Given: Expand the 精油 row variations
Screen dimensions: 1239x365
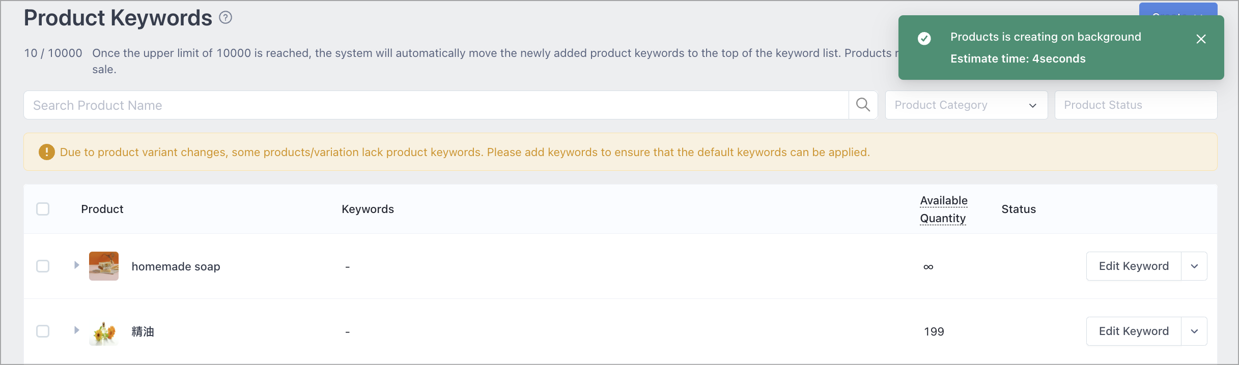Looking at the screenshot, I should [x=76, y=330].
